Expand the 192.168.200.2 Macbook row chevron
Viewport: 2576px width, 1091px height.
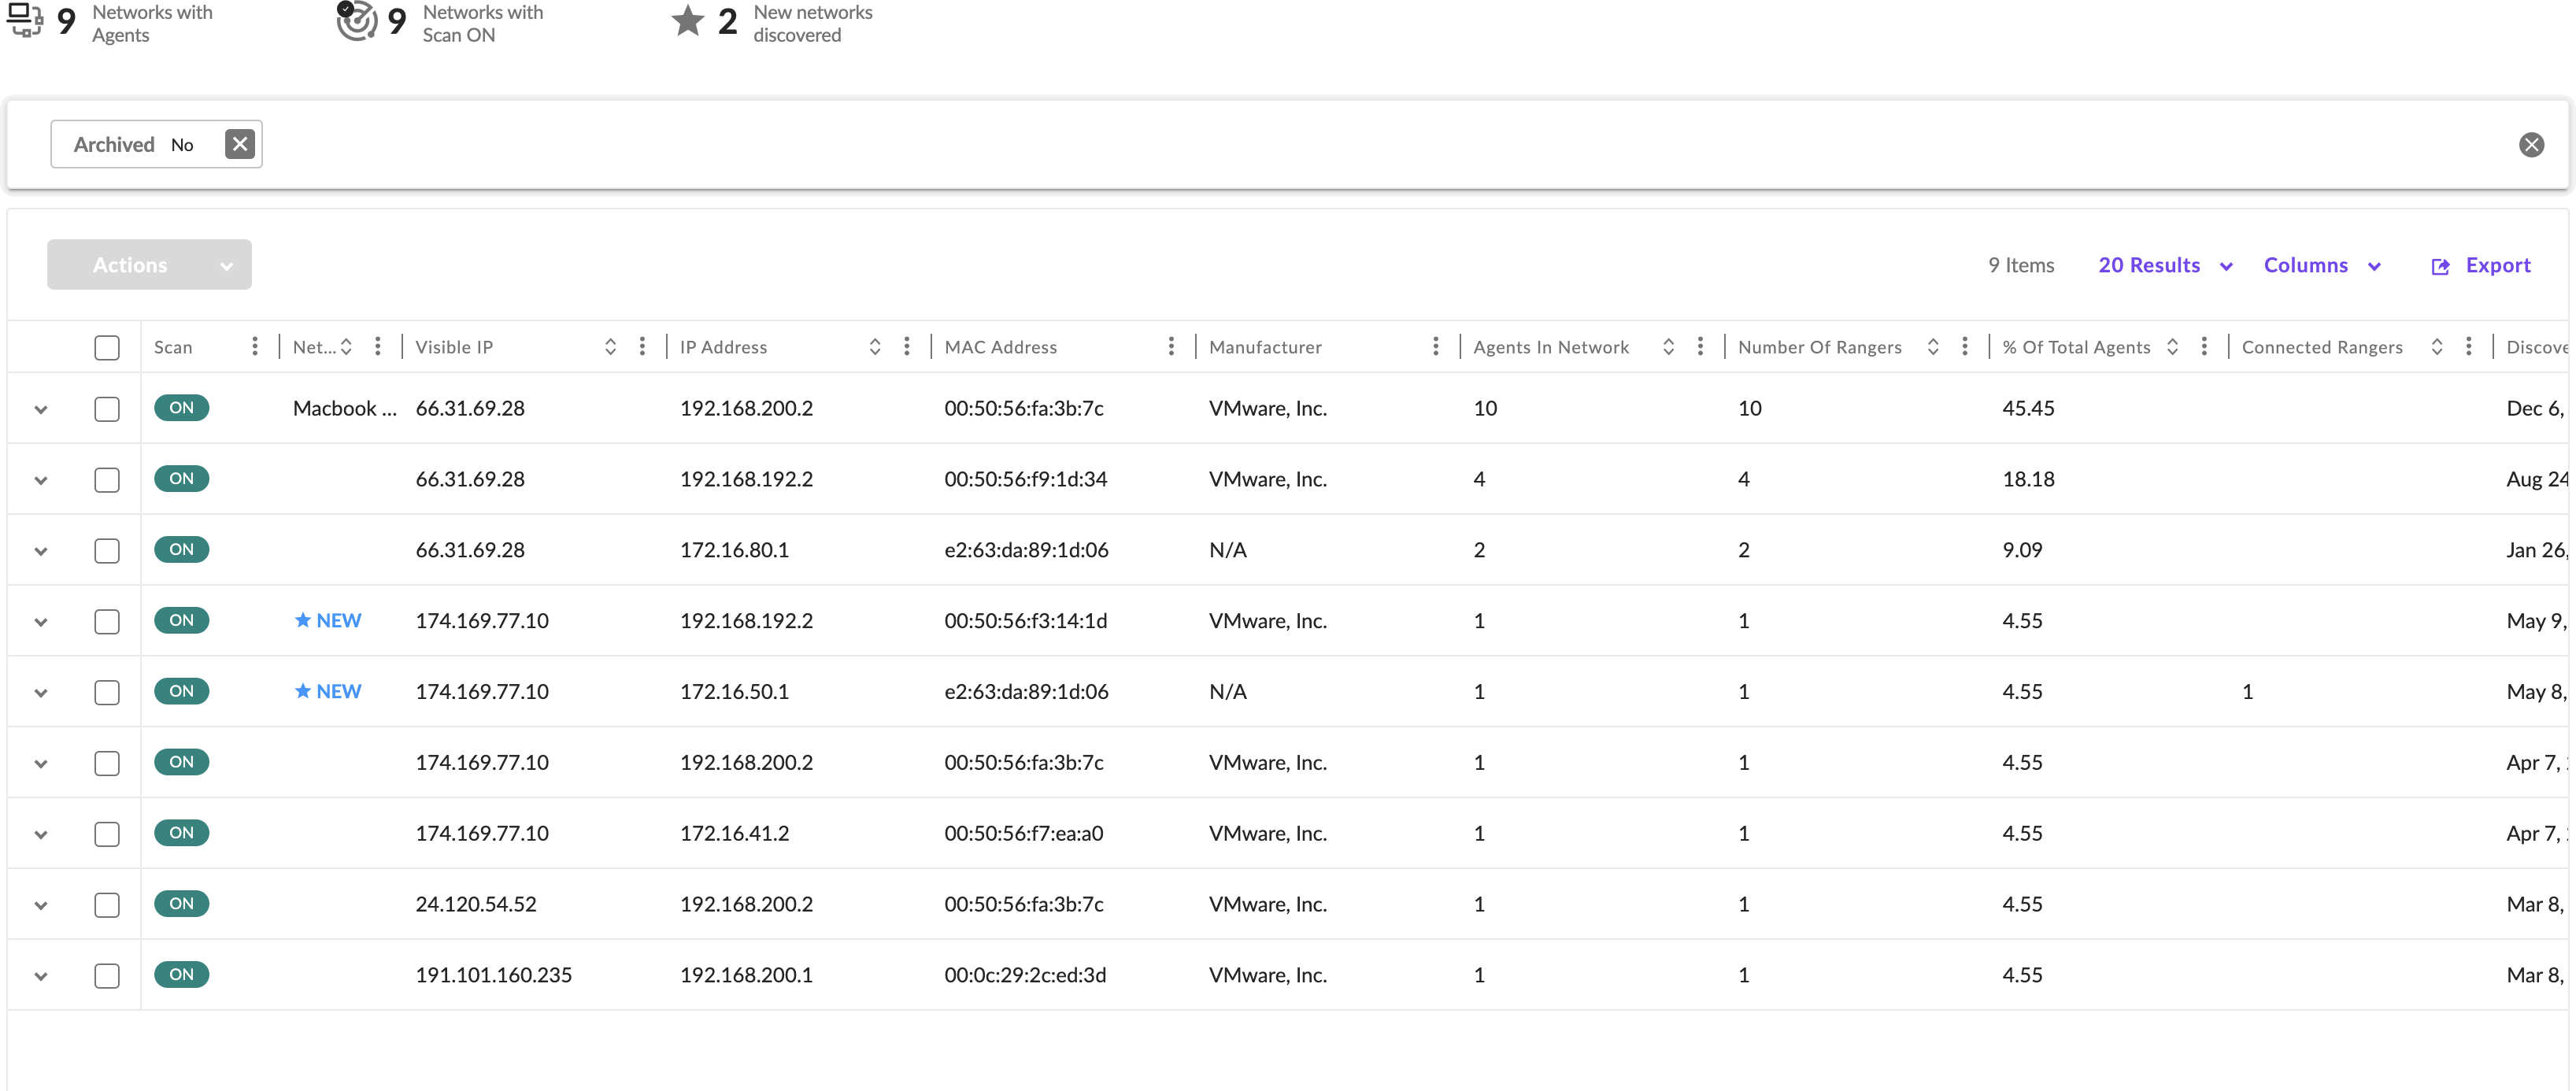click(41, 409)
